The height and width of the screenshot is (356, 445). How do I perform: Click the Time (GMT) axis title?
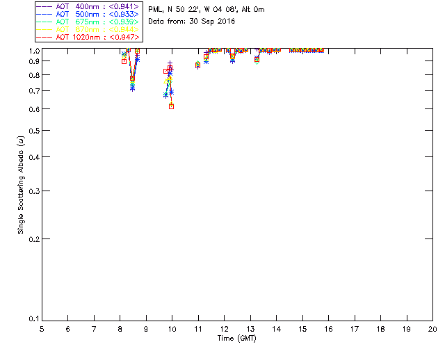tap(236, 339)
